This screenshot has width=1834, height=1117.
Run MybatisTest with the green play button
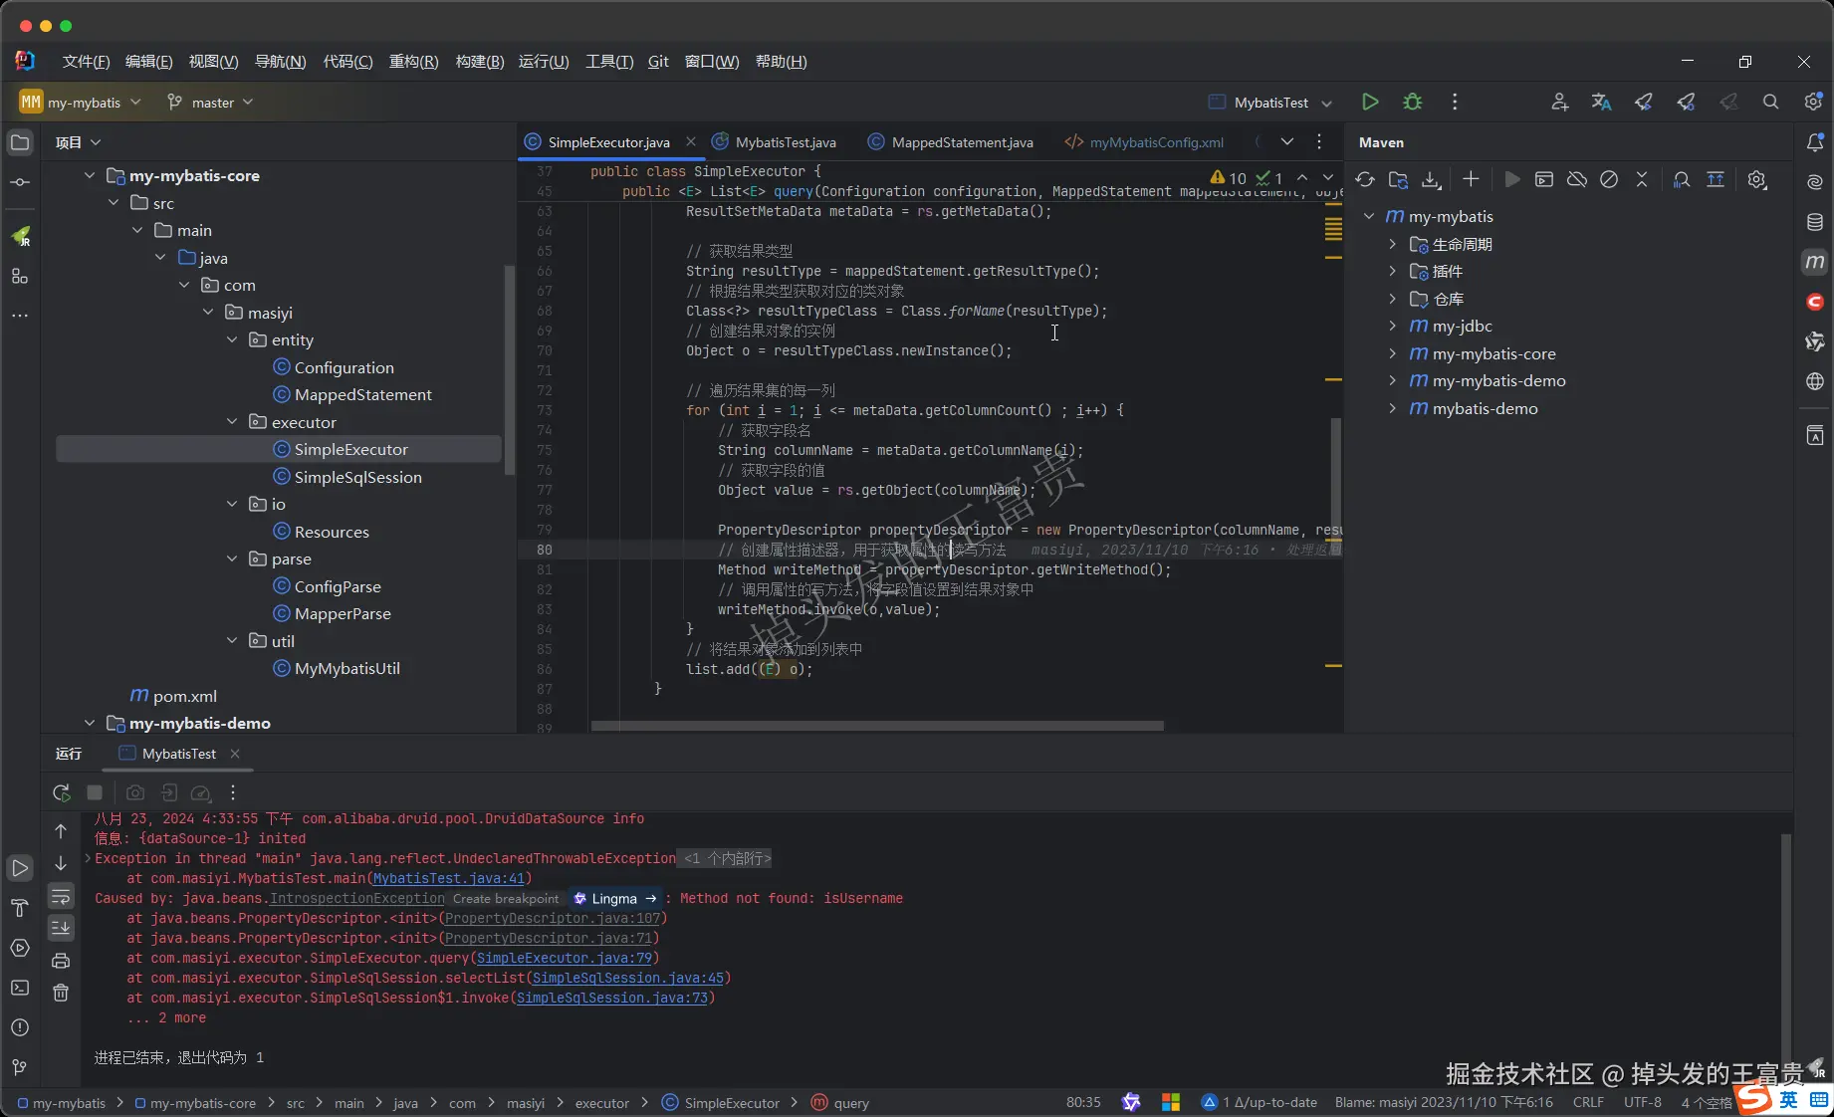point(1370,102)
